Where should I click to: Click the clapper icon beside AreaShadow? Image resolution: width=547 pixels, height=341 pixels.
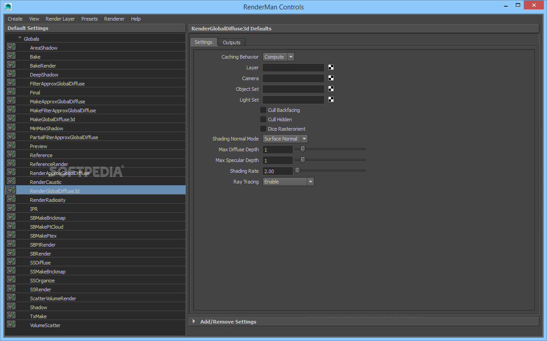(x=11, y=47)
